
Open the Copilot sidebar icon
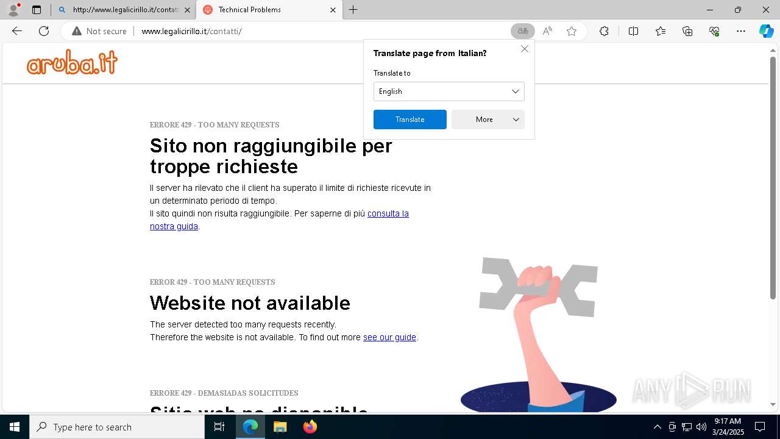766,31
